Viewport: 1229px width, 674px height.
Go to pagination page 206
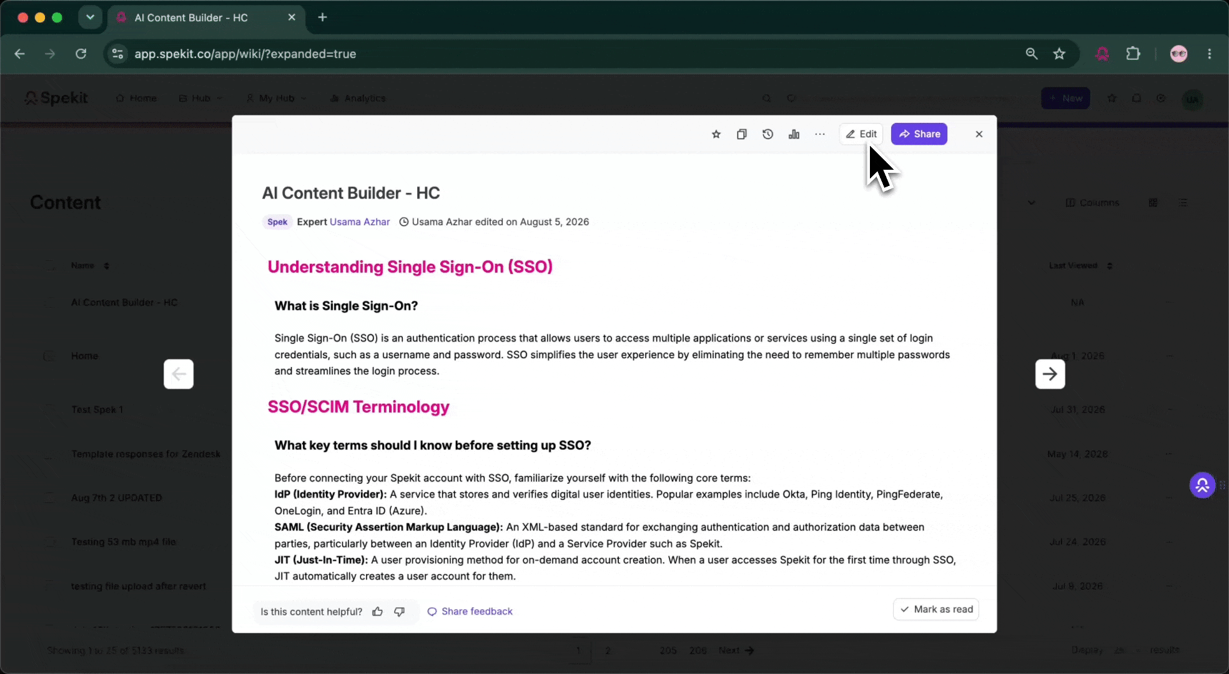tap(698, 650)
